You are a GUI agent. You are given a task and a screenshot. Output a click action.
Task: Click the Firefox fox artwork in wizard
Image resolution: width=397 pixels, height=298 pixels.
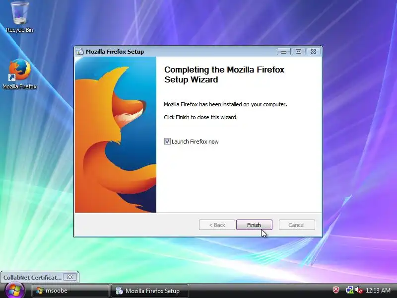pos(116,135)
